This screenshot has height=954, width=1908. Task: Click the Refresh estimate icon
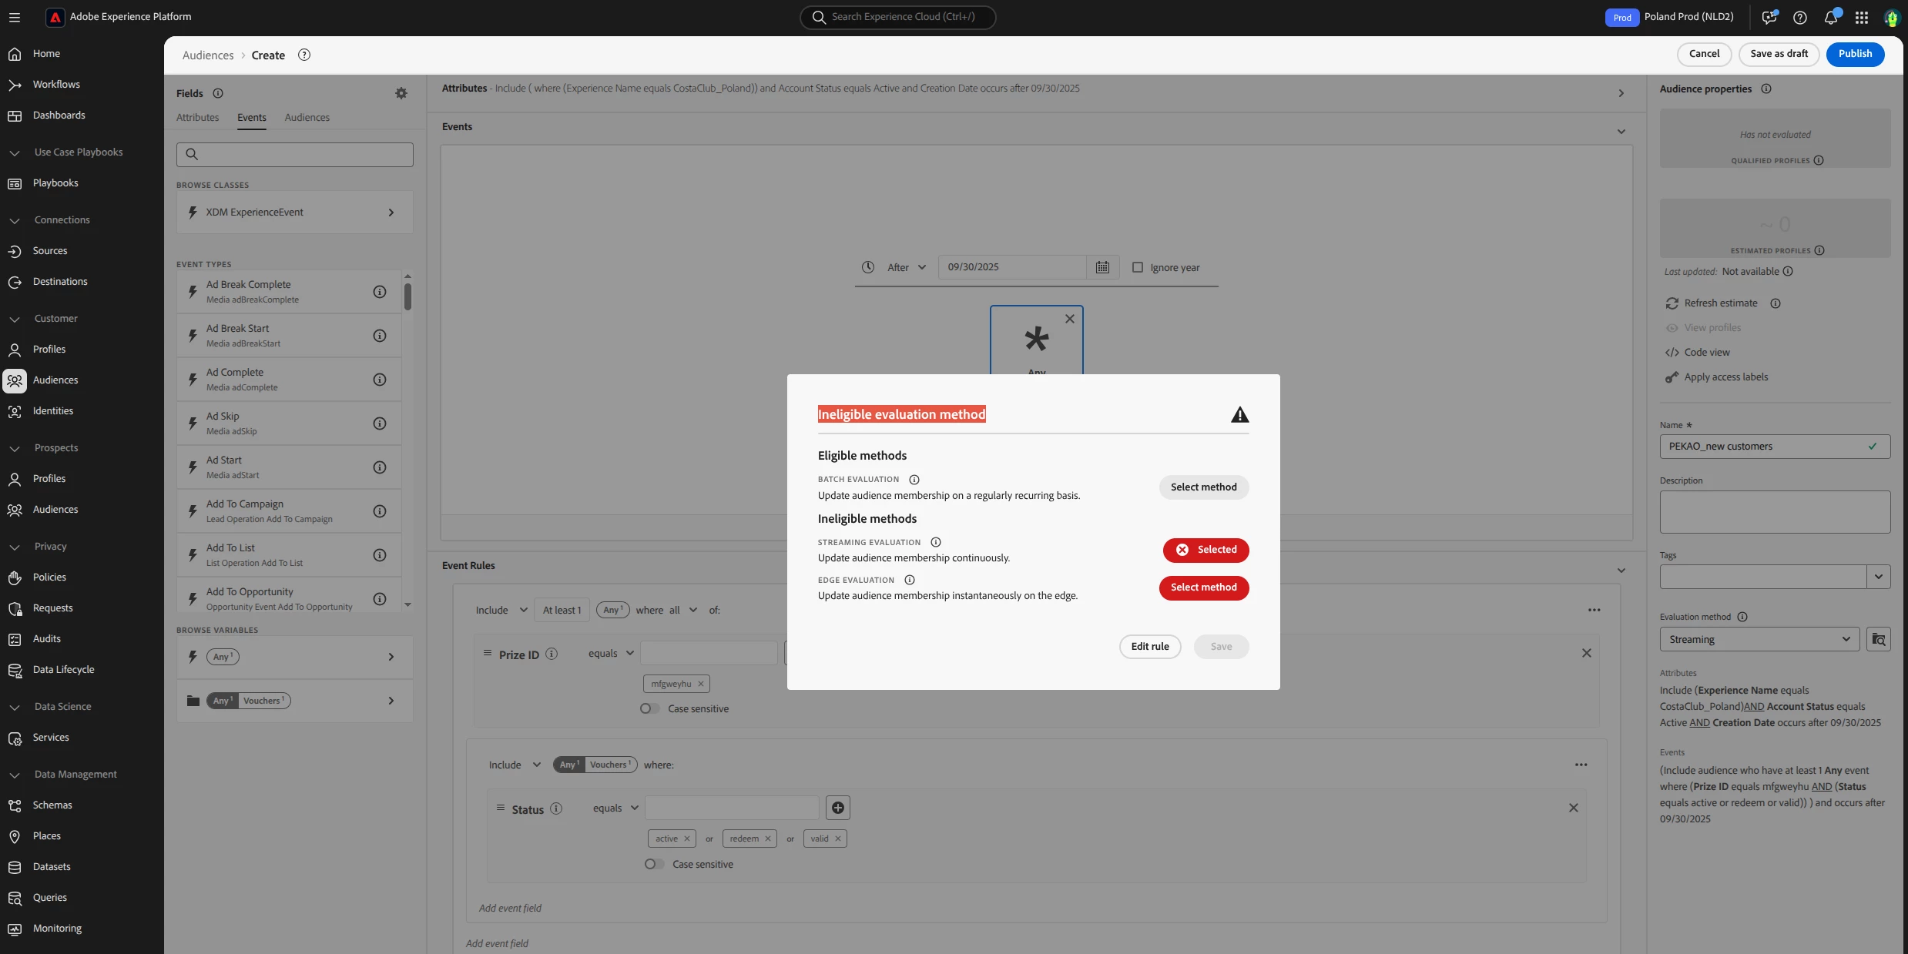pos(1672,303)
